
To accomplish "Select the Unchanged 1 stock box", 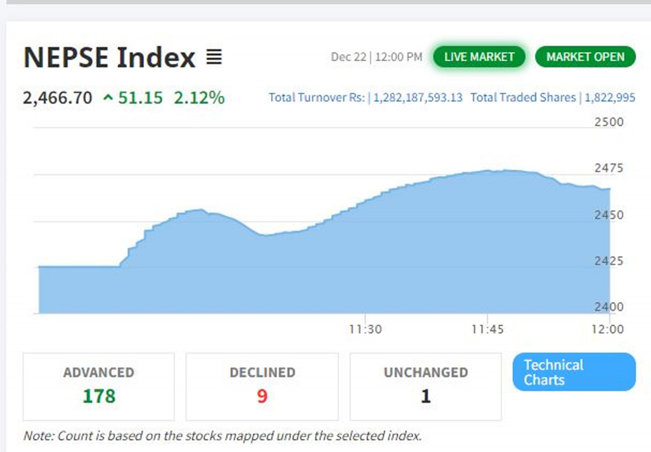I will tap(425, 386).
